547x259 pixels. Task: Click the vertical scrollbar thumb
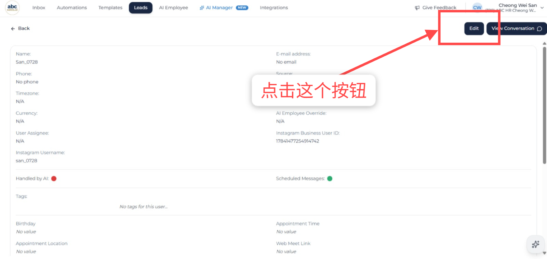(x=544, y=105)
